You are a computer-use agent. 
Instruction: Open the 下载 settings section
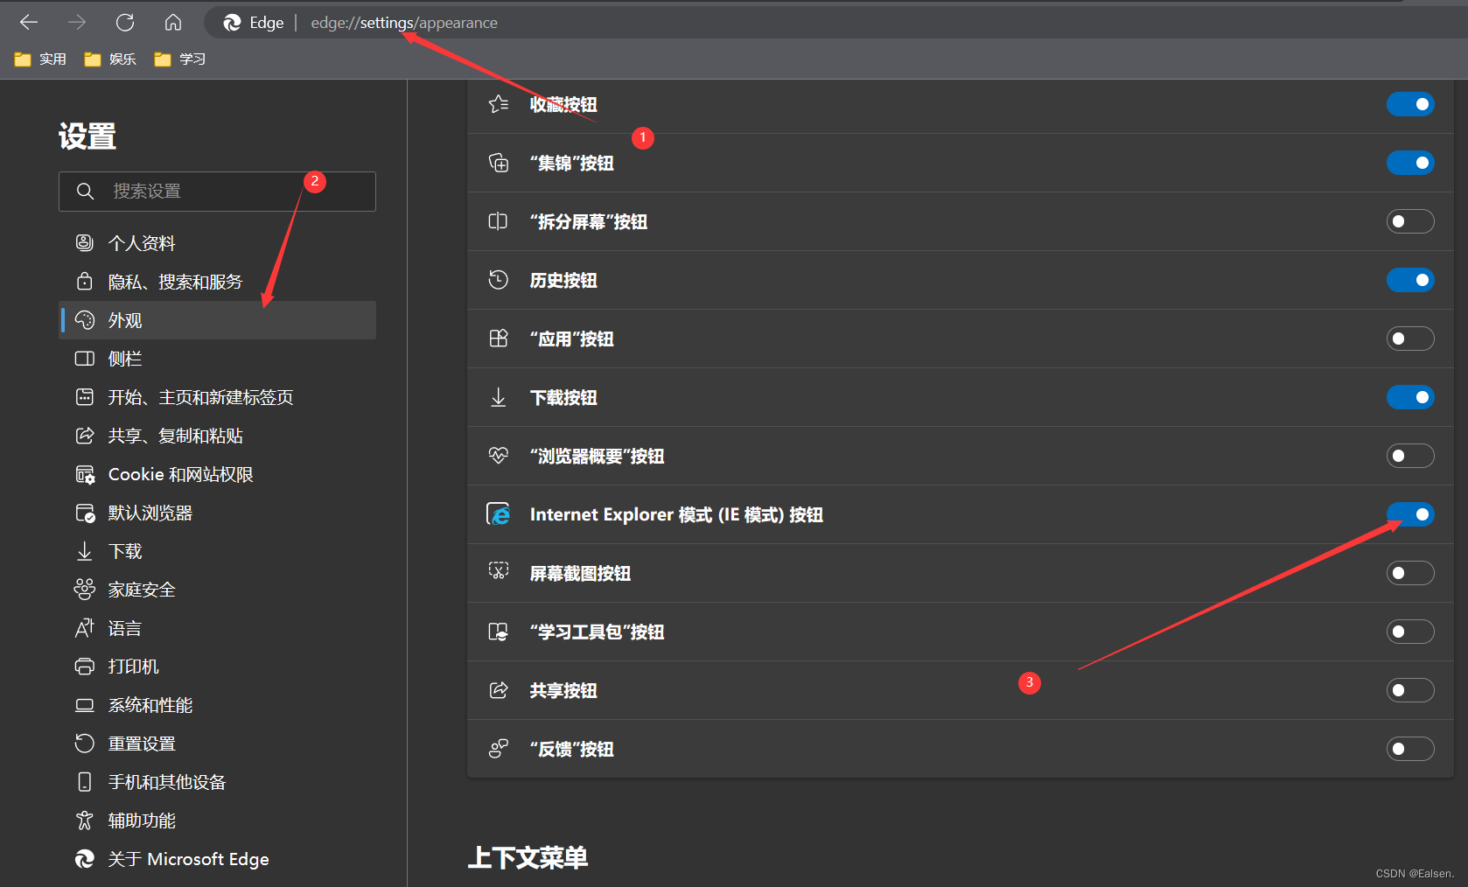[218, 551]
